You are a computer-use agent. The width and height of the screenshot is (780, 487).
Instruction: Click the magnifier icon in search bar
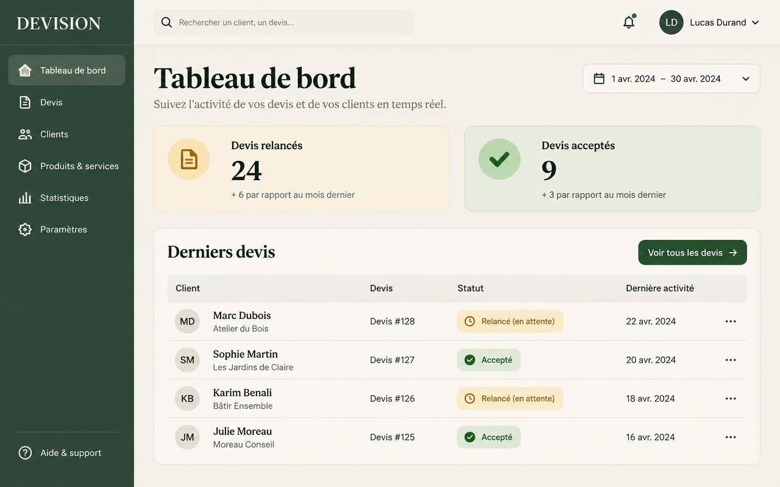click(x=166, y=23)
